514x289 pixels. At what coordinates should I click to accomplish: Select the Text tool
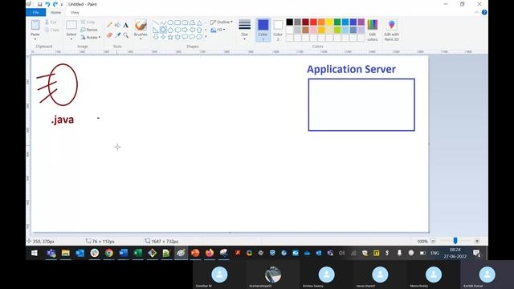tap(125, 25)
